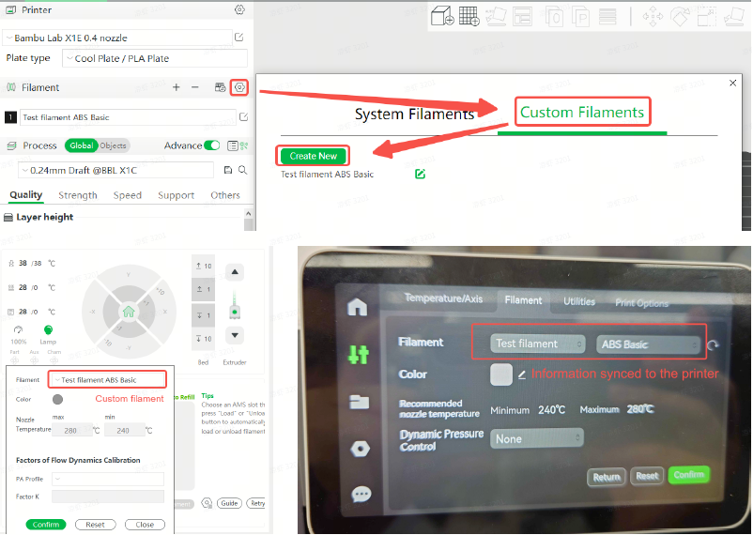753x535 pixels.
Task: Click Close in AMS filament settings dialog
Action: tap(145, 525)
